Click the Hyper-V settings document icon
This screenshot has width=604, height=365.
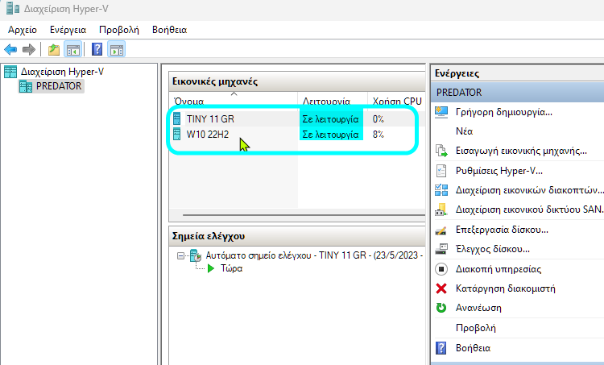(x=441, y=170)
